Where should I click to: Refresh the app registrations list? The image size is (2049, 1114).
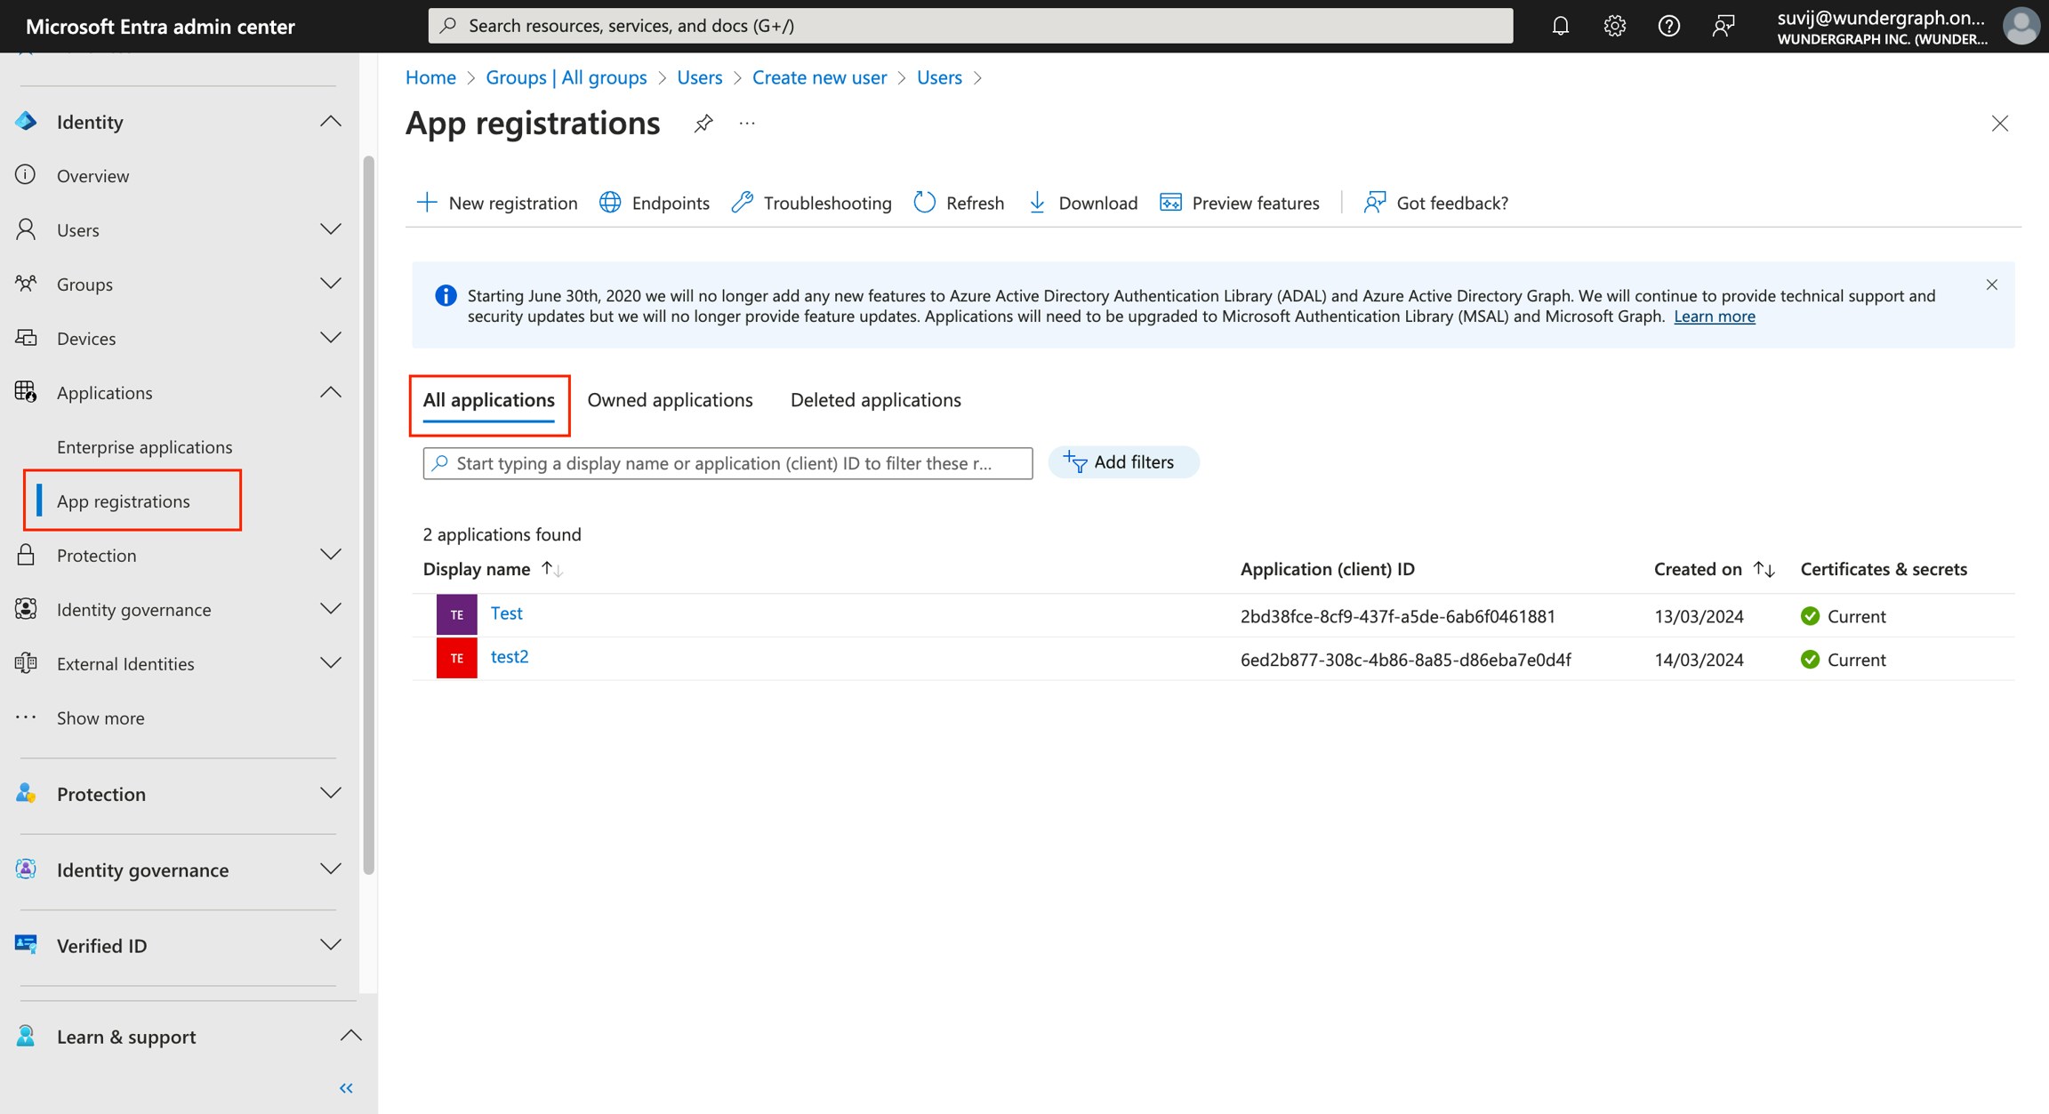(958, 203)
